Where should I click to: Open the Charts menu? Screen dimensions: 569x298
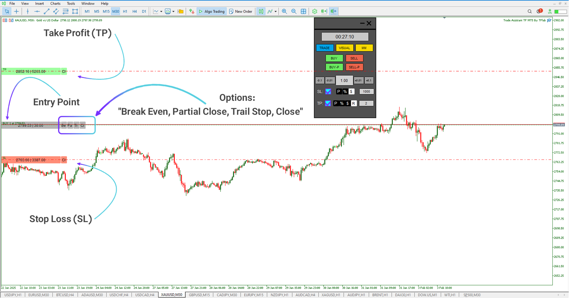(x=55, y=3)
